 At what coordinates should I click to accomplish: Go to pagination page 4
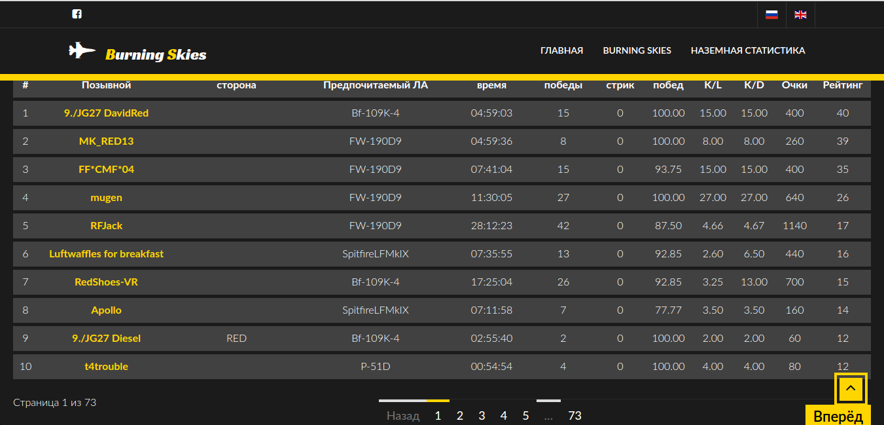504,415
